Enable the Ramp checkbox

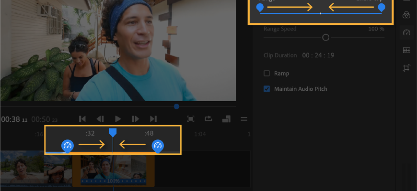[x=267, y=74]
